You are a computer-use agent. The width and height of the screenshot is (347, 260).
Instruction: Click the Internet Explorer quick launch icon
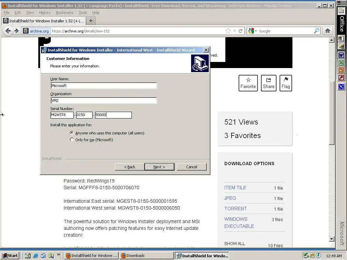(x=35, y=256)
